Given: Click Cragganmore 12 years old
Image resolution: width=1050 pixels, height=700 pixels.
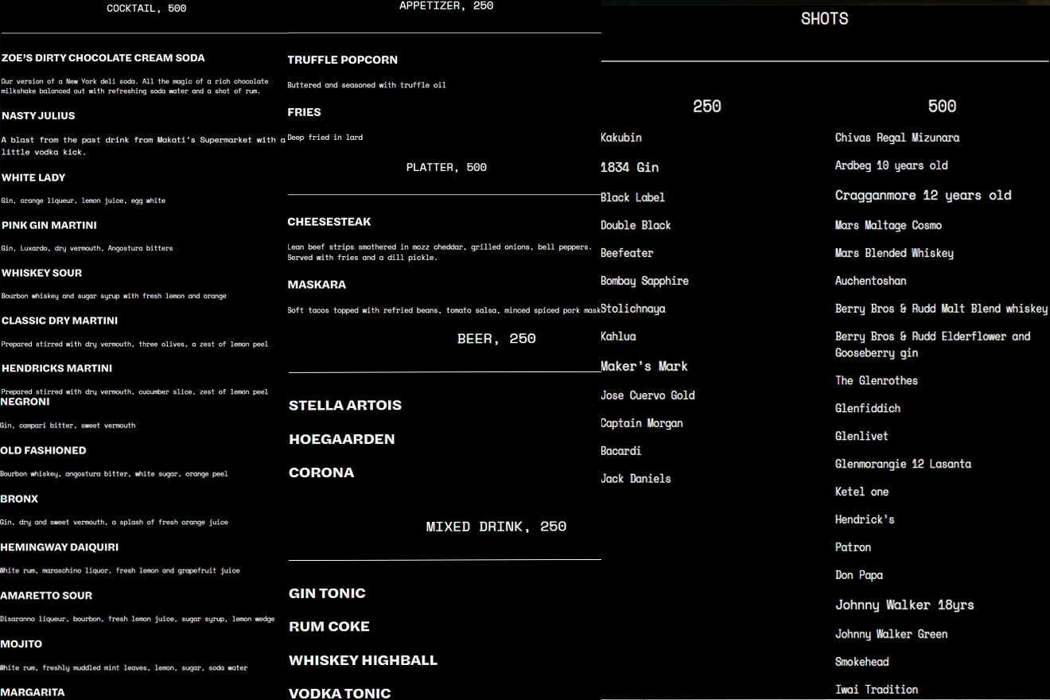Looking at the screenshot, I should 924,196.
